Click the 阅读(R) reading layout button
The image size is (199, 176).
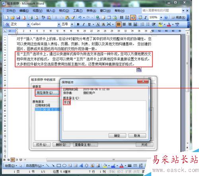click(178, 18)
